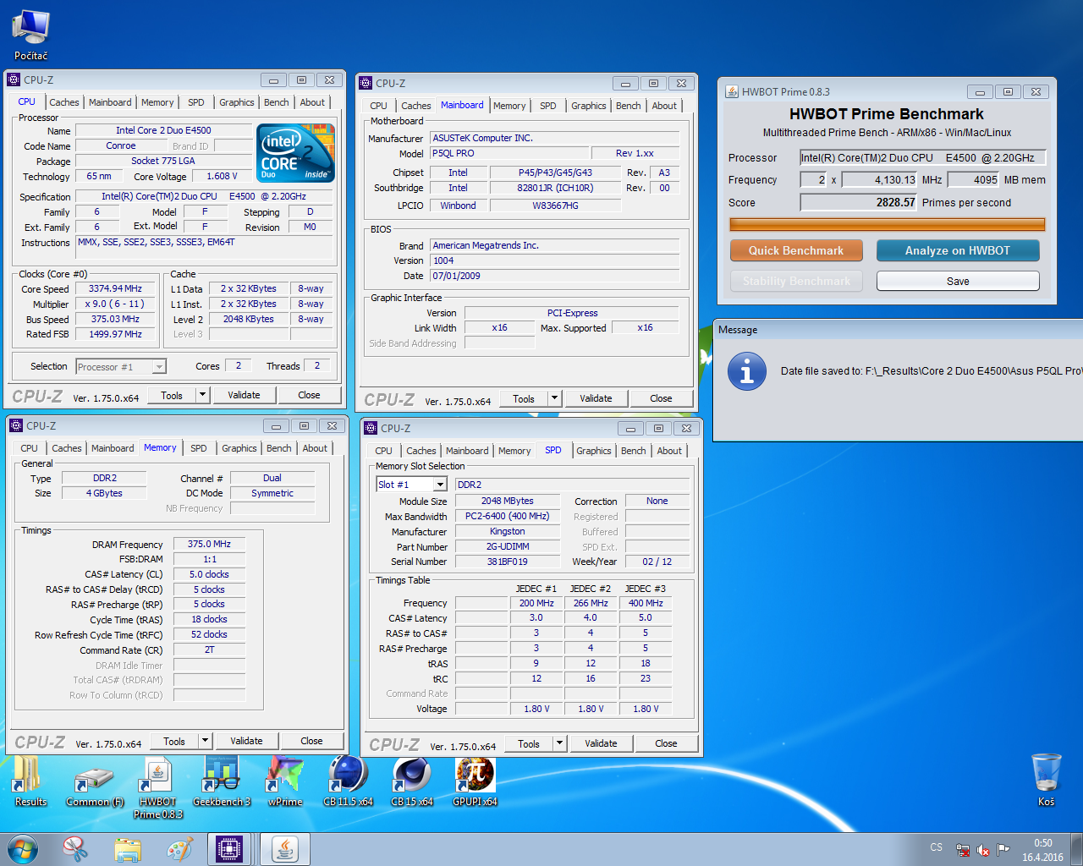Click the CS language indicator
Screen dimensions: 1083x866
click(x=936, y=847)
